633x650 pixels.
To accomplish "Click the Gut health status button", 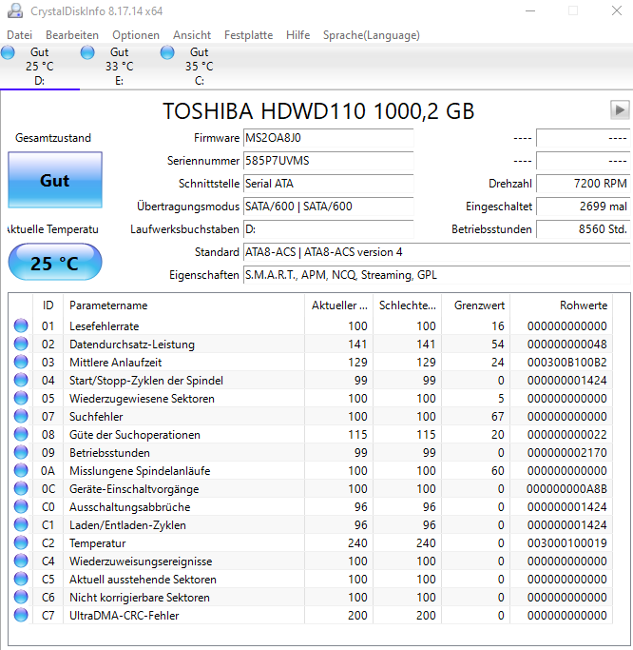I will pos(55,180).
